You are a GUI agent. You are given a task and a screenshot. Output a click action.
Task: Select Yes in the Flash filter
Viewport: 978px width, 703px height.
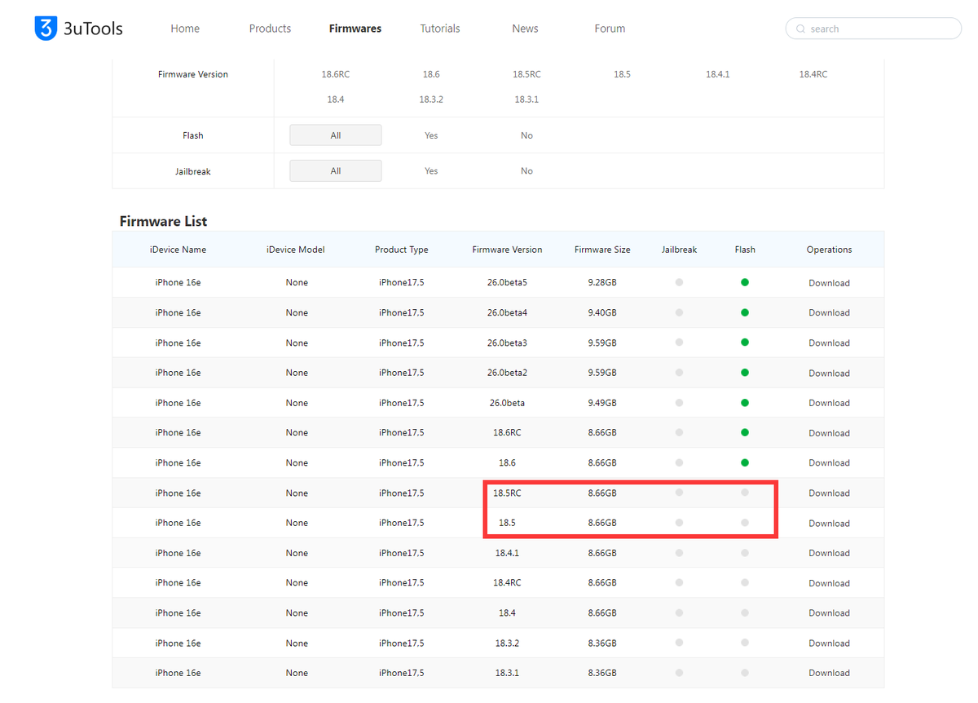(431, 135)
